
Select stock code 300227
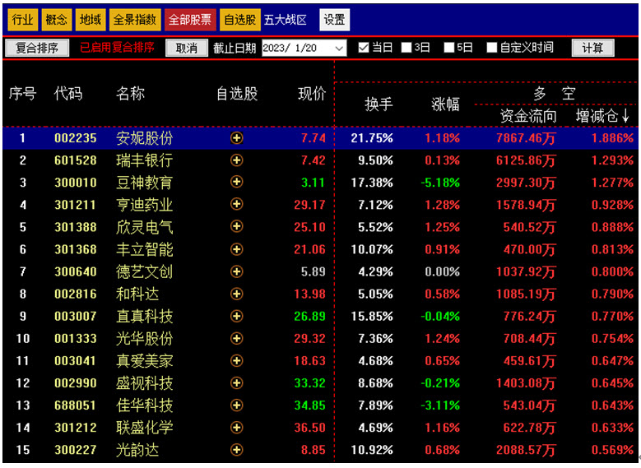pyautogui.click(x=76, y=450)
